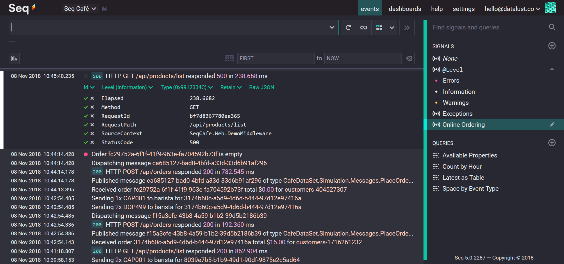Click the histogram chart icon

click(14, 58)
